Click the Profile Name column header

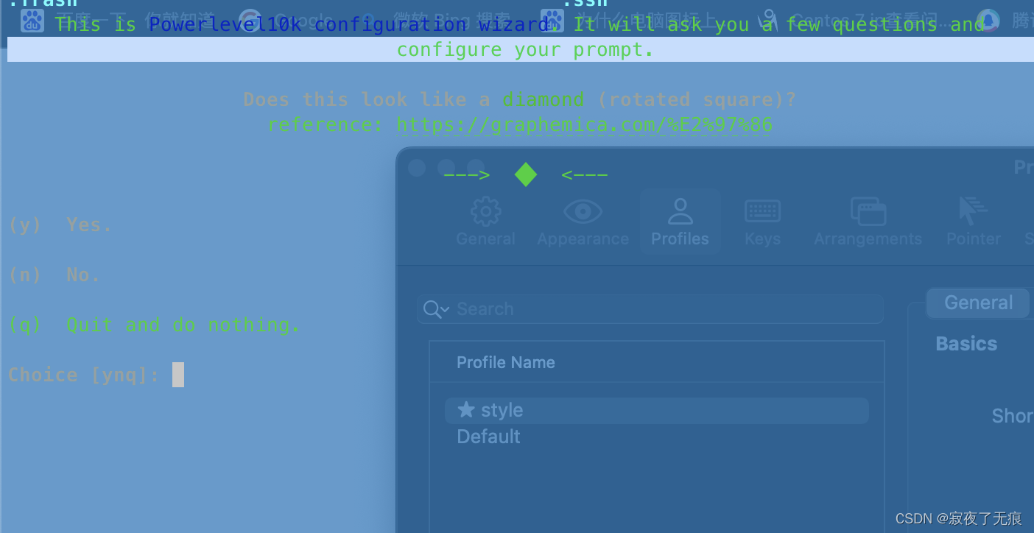coord(506,362)
